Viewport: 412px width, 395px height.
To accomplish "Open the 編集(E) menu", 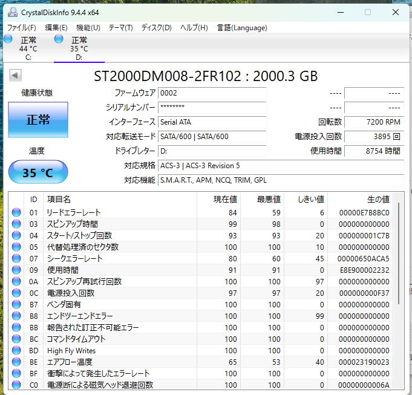I will click(x=56, y=28).
